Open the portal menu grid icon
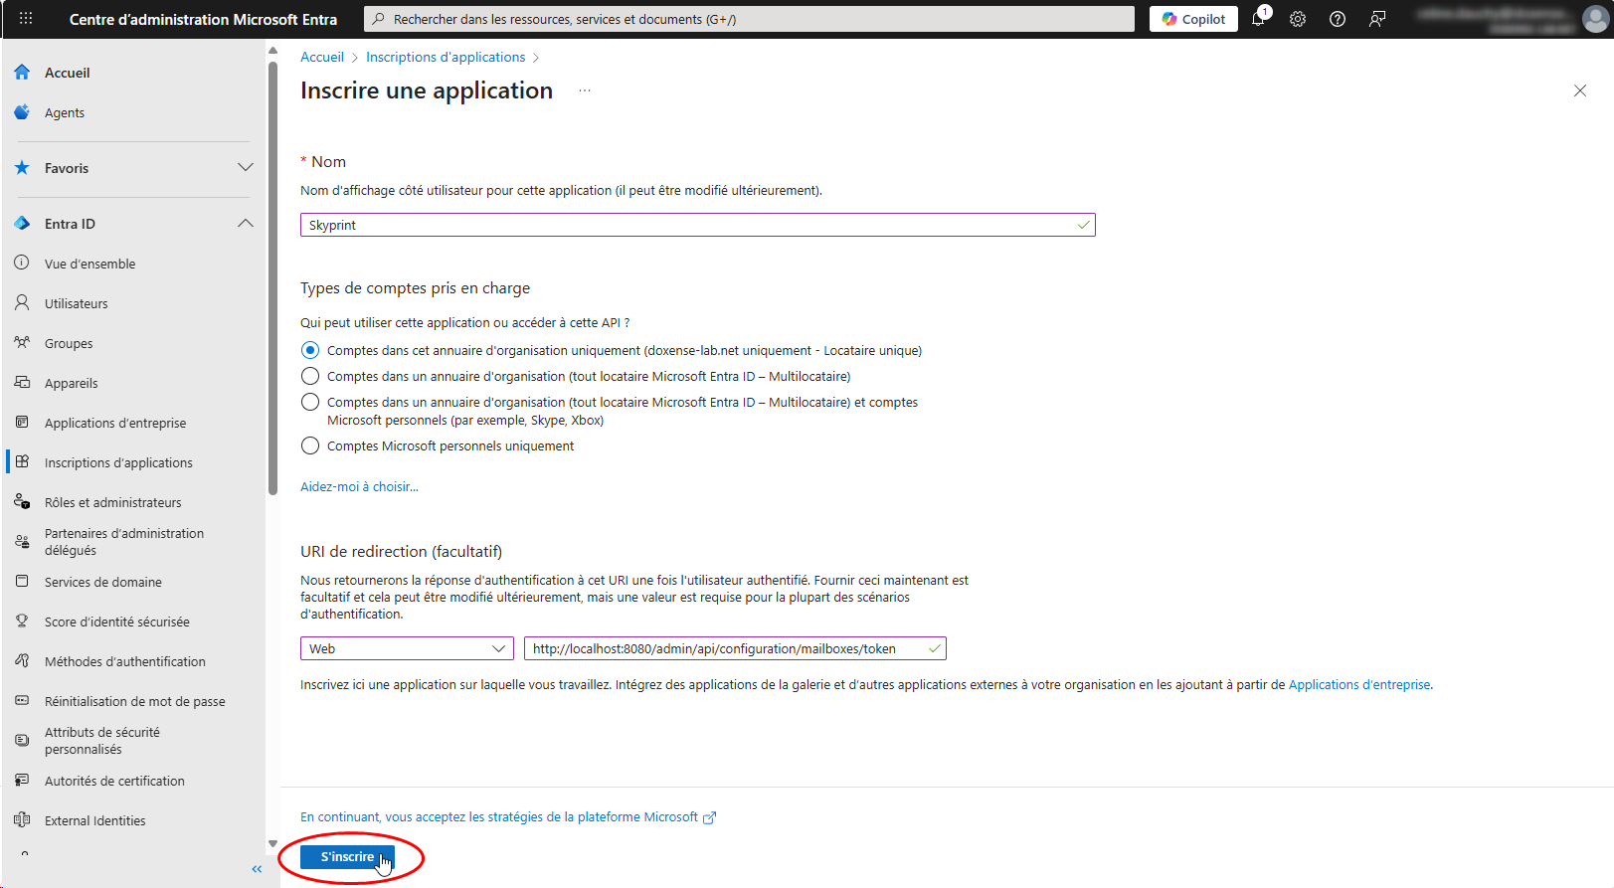Image resolution: width=1614 pixels, height=888 pixels. click(x=26, y=19)
